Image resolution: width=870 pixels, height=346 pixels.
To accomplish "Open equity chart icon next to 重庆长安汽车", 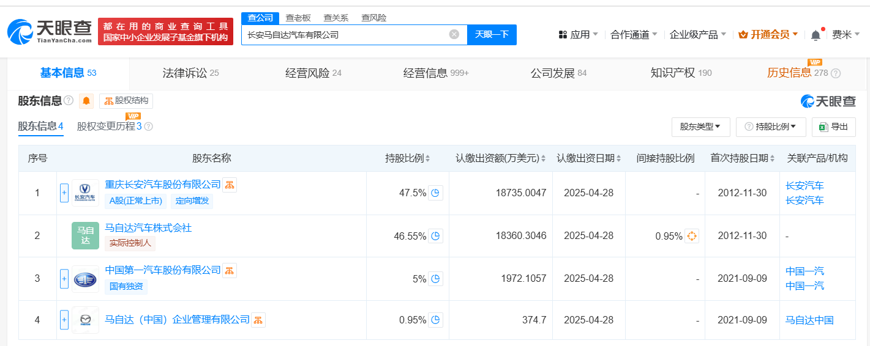I will 230,185.
